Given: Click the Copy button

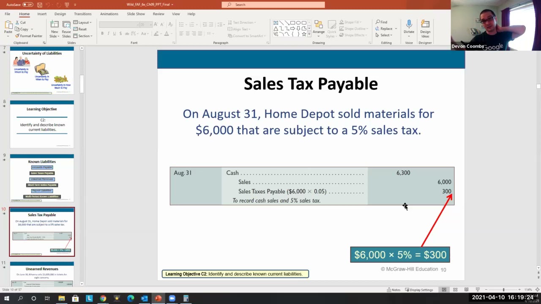Looking at the screenshot, I should coord(22,29).
